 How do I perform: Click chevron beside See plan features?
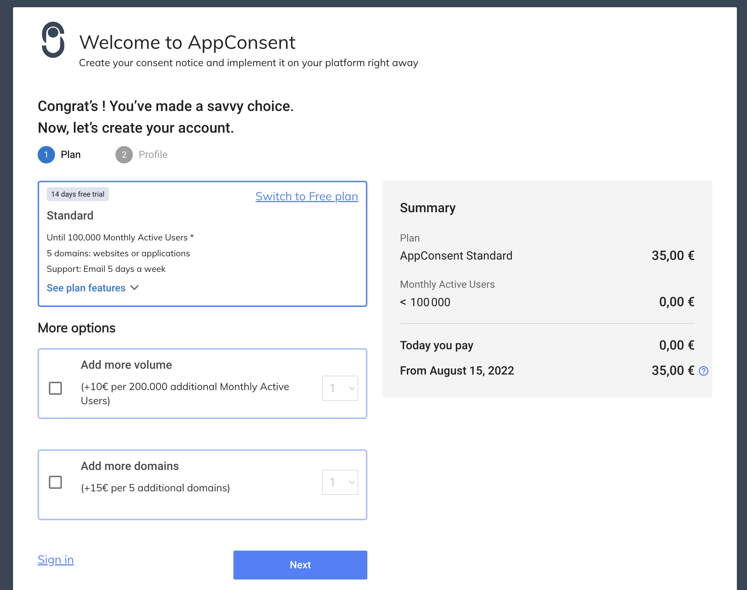point(135,288)
